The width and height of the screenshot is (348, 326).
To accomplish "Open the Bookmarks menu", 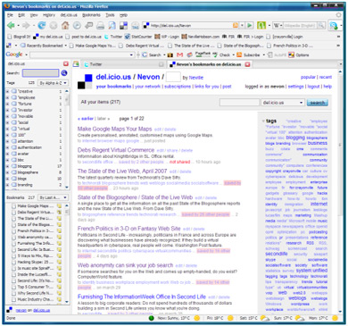I will tap(92, 15).
